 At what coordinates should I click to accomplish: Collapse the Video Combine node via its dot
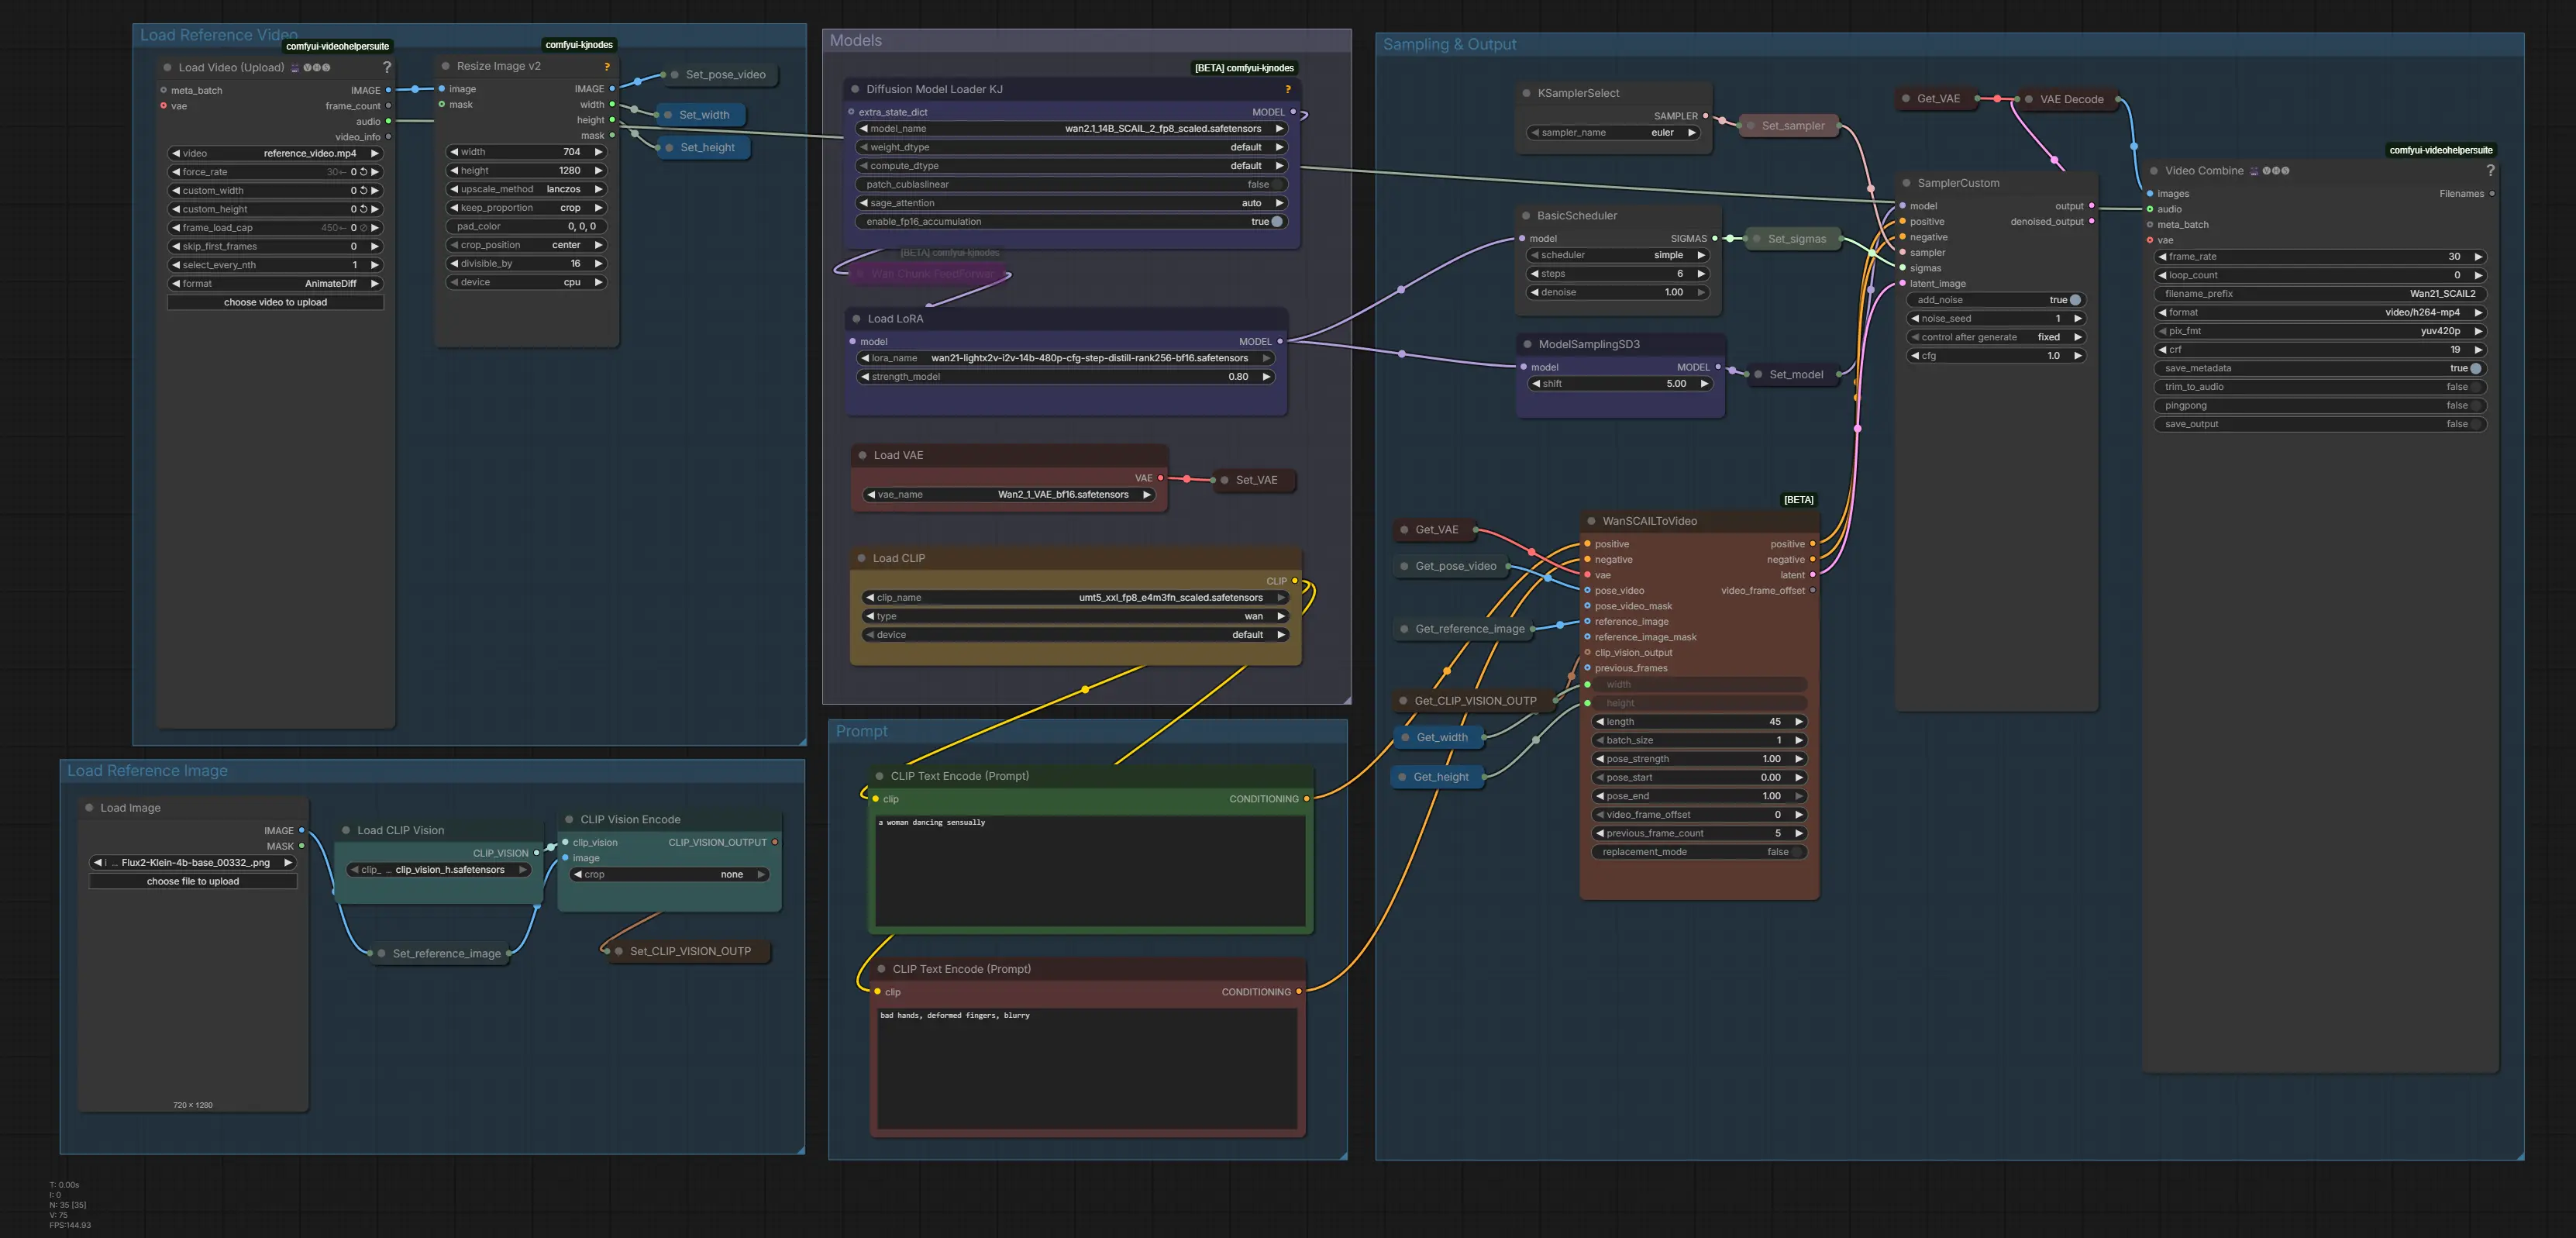click(x=2154, y=171)
